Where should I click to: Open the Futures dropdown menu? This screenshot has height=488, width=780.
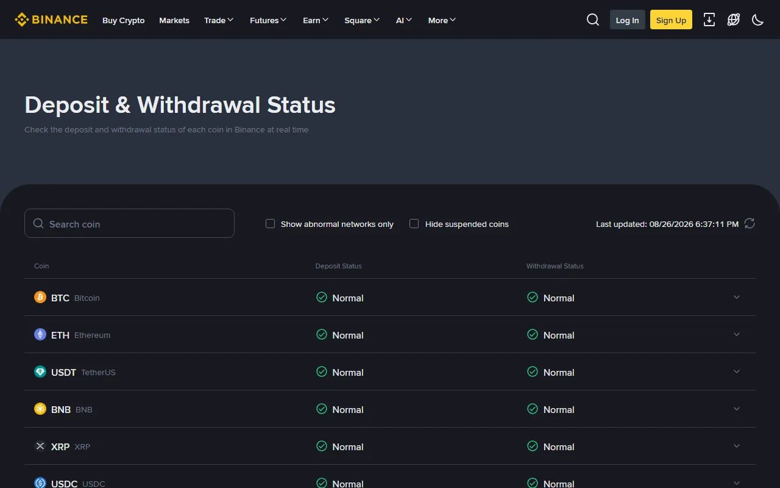tap(269, 20)
